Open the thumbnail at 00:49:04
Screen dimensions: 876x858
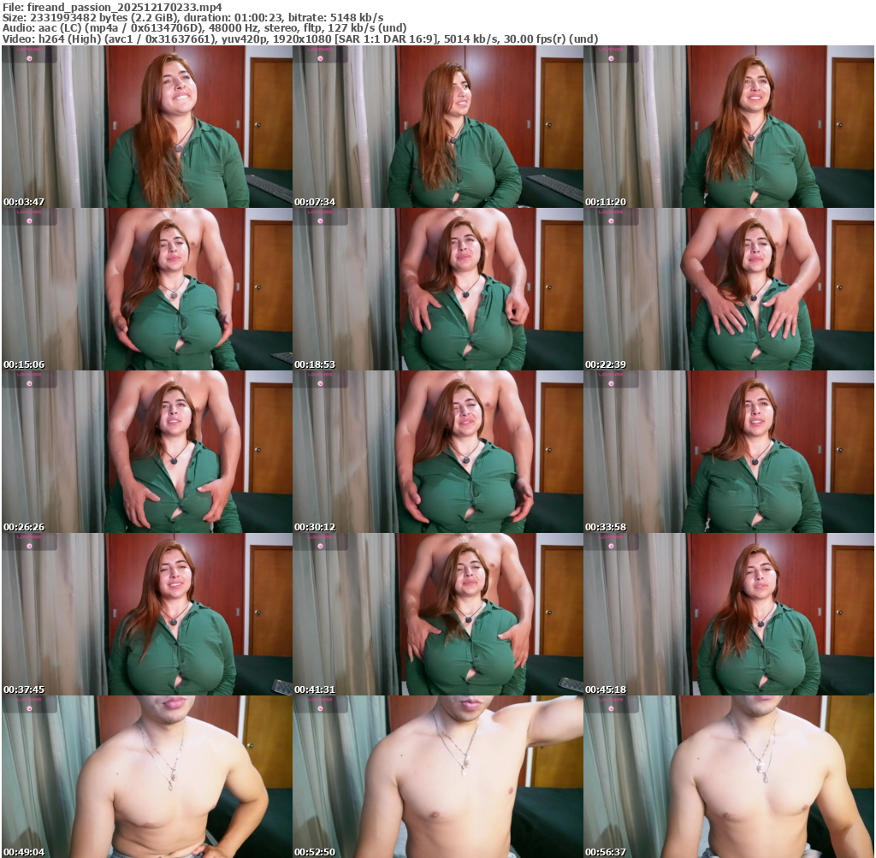pos(146,776)
